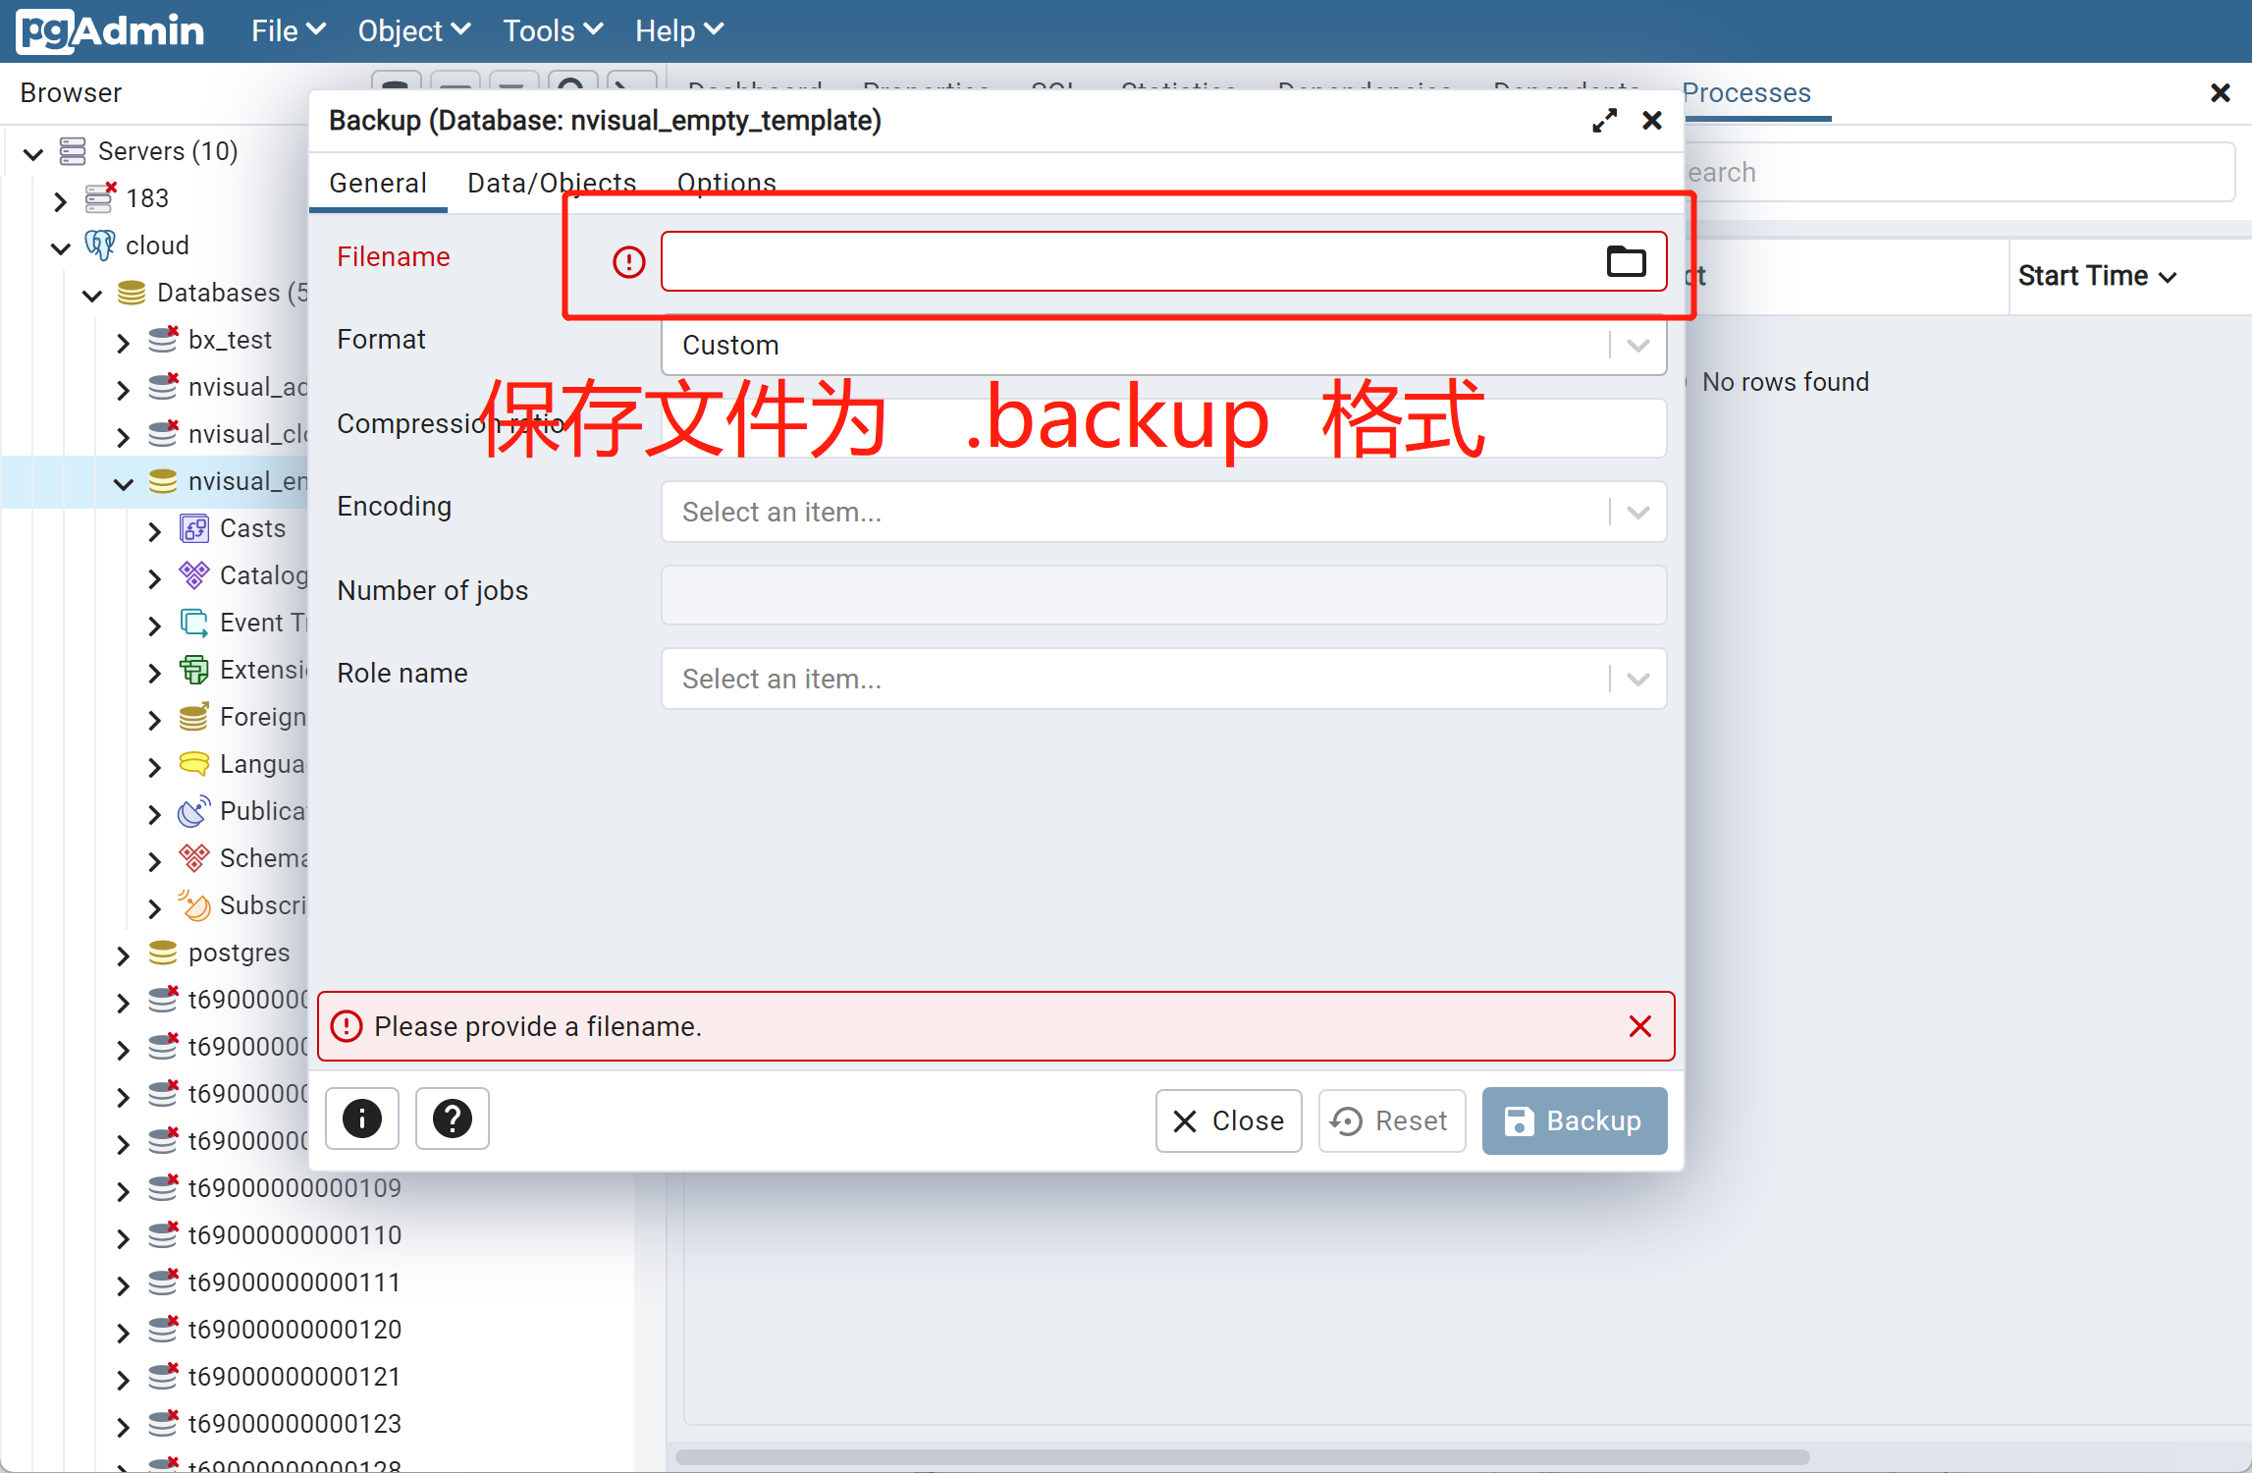Click the postgres database icon
2252x1473 pixels.
click(x=162, y=953)
